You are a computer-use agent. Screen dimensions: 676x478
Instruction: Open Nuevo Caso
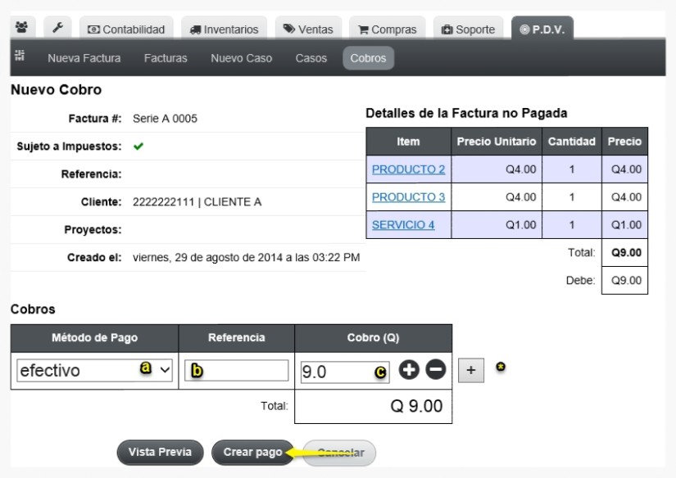coord(242,58)
